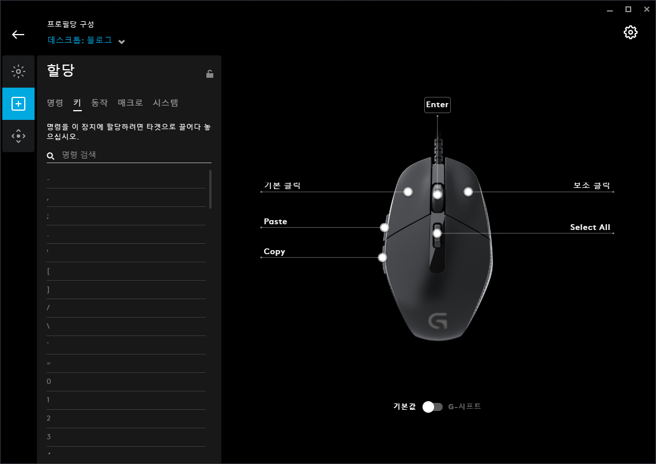Select the 키 tab
The width and height of the screenshot is (656, 464).
(77, 103)
